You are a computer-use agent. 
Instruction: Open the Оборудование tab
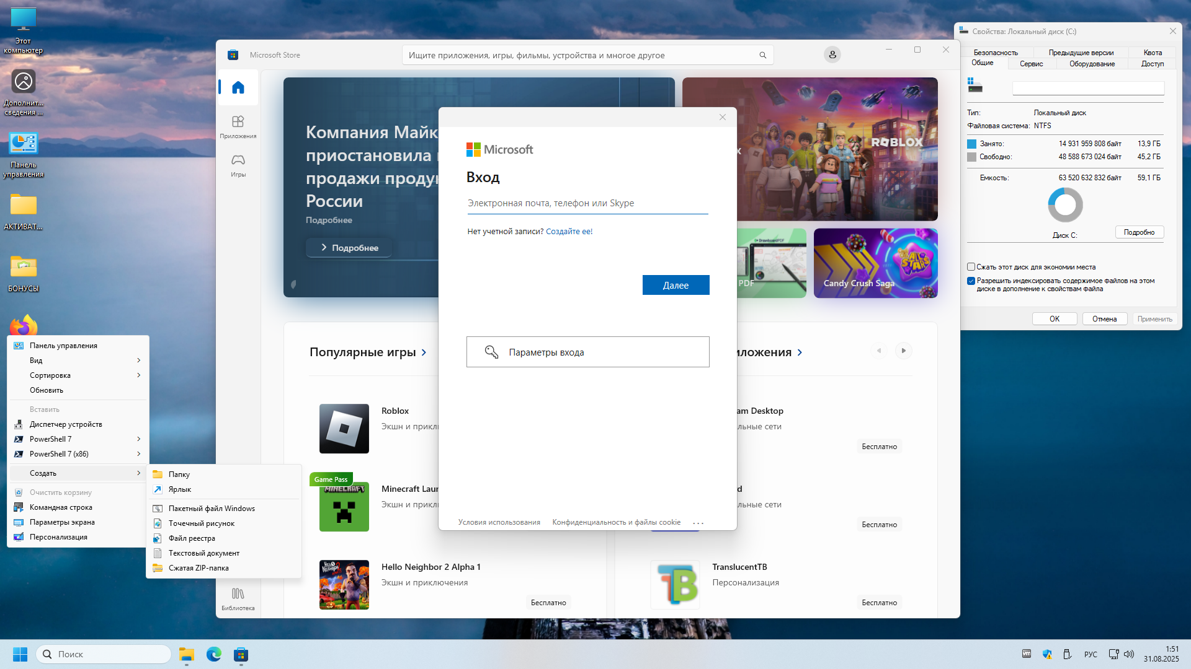coord(1092,64)
